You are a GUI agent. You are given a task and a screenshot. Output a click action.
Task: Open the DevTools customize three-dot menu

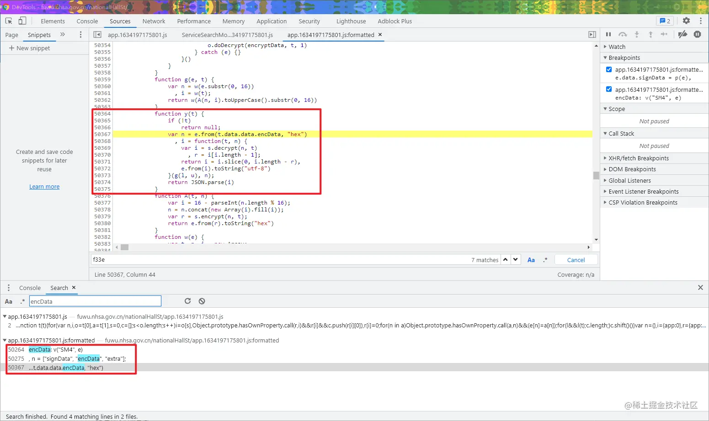(x=700, y=21)
